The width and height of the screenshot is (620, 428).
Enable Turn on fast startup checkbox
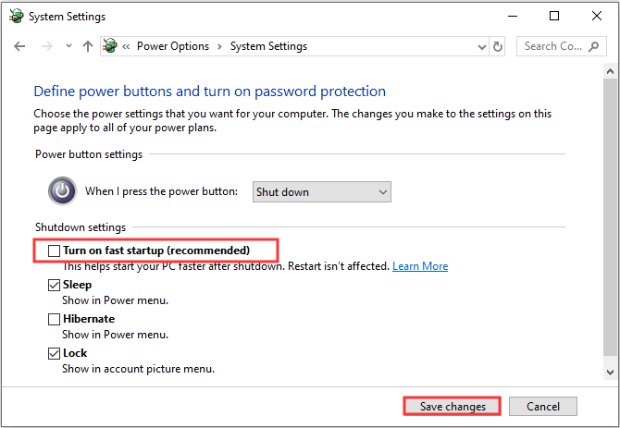[55, 251]
